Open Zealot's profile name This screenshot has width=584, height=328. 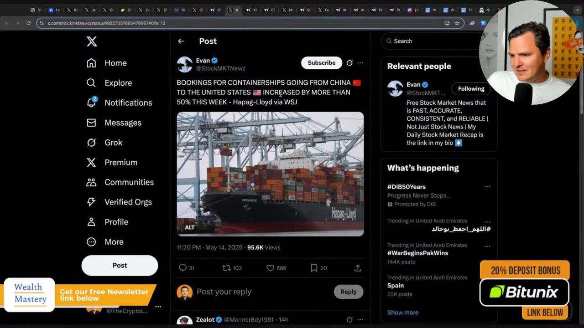click(205, 320)
